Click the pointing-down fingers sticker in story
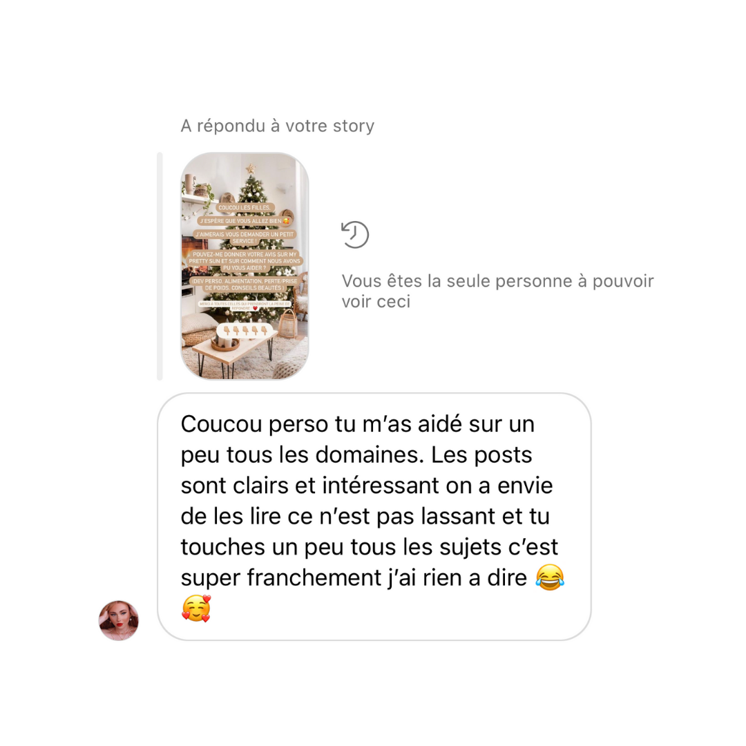746x746 pixels. pos(245,330)
